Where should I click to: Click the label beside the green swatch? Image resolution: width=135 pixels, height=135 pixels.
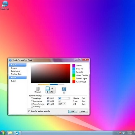click(x=82, y=75)
